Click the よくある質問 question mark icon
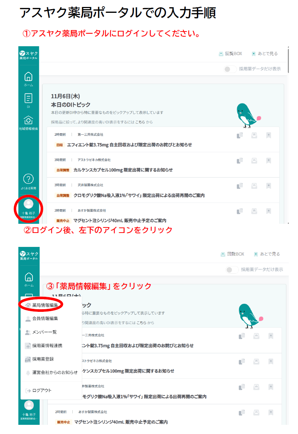Viewport: 298px width, 434px height. click(28, 179)
